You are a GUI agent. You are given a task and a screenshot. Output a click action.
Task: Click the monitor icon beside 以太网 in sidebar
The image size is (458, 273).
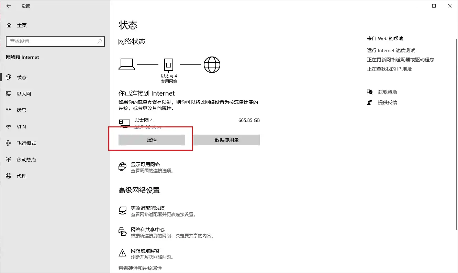(x=9, y=94)
